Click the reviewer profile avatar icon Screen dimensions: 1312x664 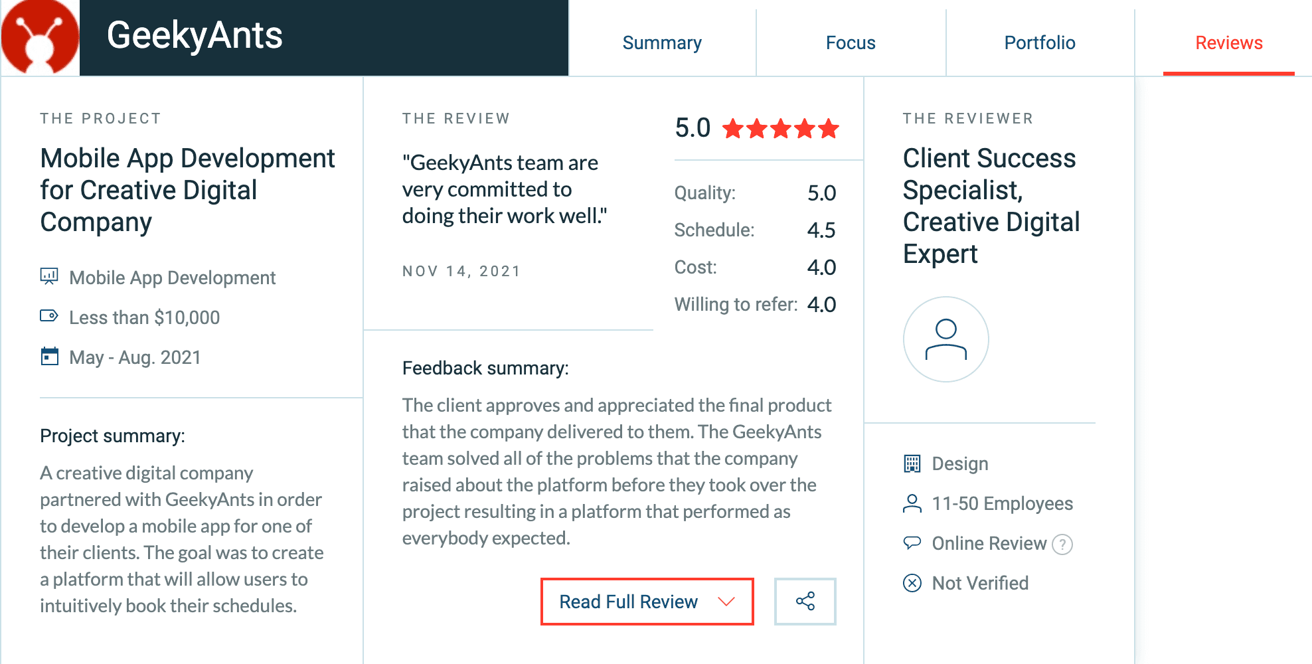click(945, 339)
